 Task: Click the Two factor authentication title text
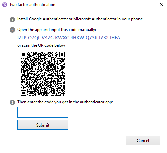click(x=32, y=5)
